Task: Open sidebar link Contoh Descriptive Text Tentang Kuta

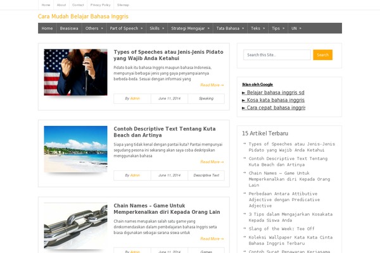Action: click(288, 161)
